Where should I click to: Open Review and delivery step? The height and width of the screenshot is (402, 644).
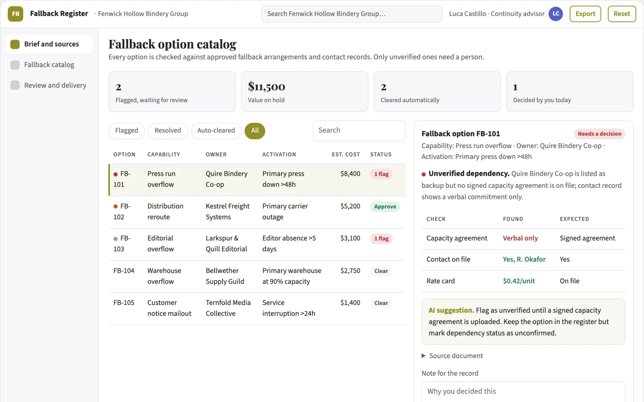(x=49, y=85)
